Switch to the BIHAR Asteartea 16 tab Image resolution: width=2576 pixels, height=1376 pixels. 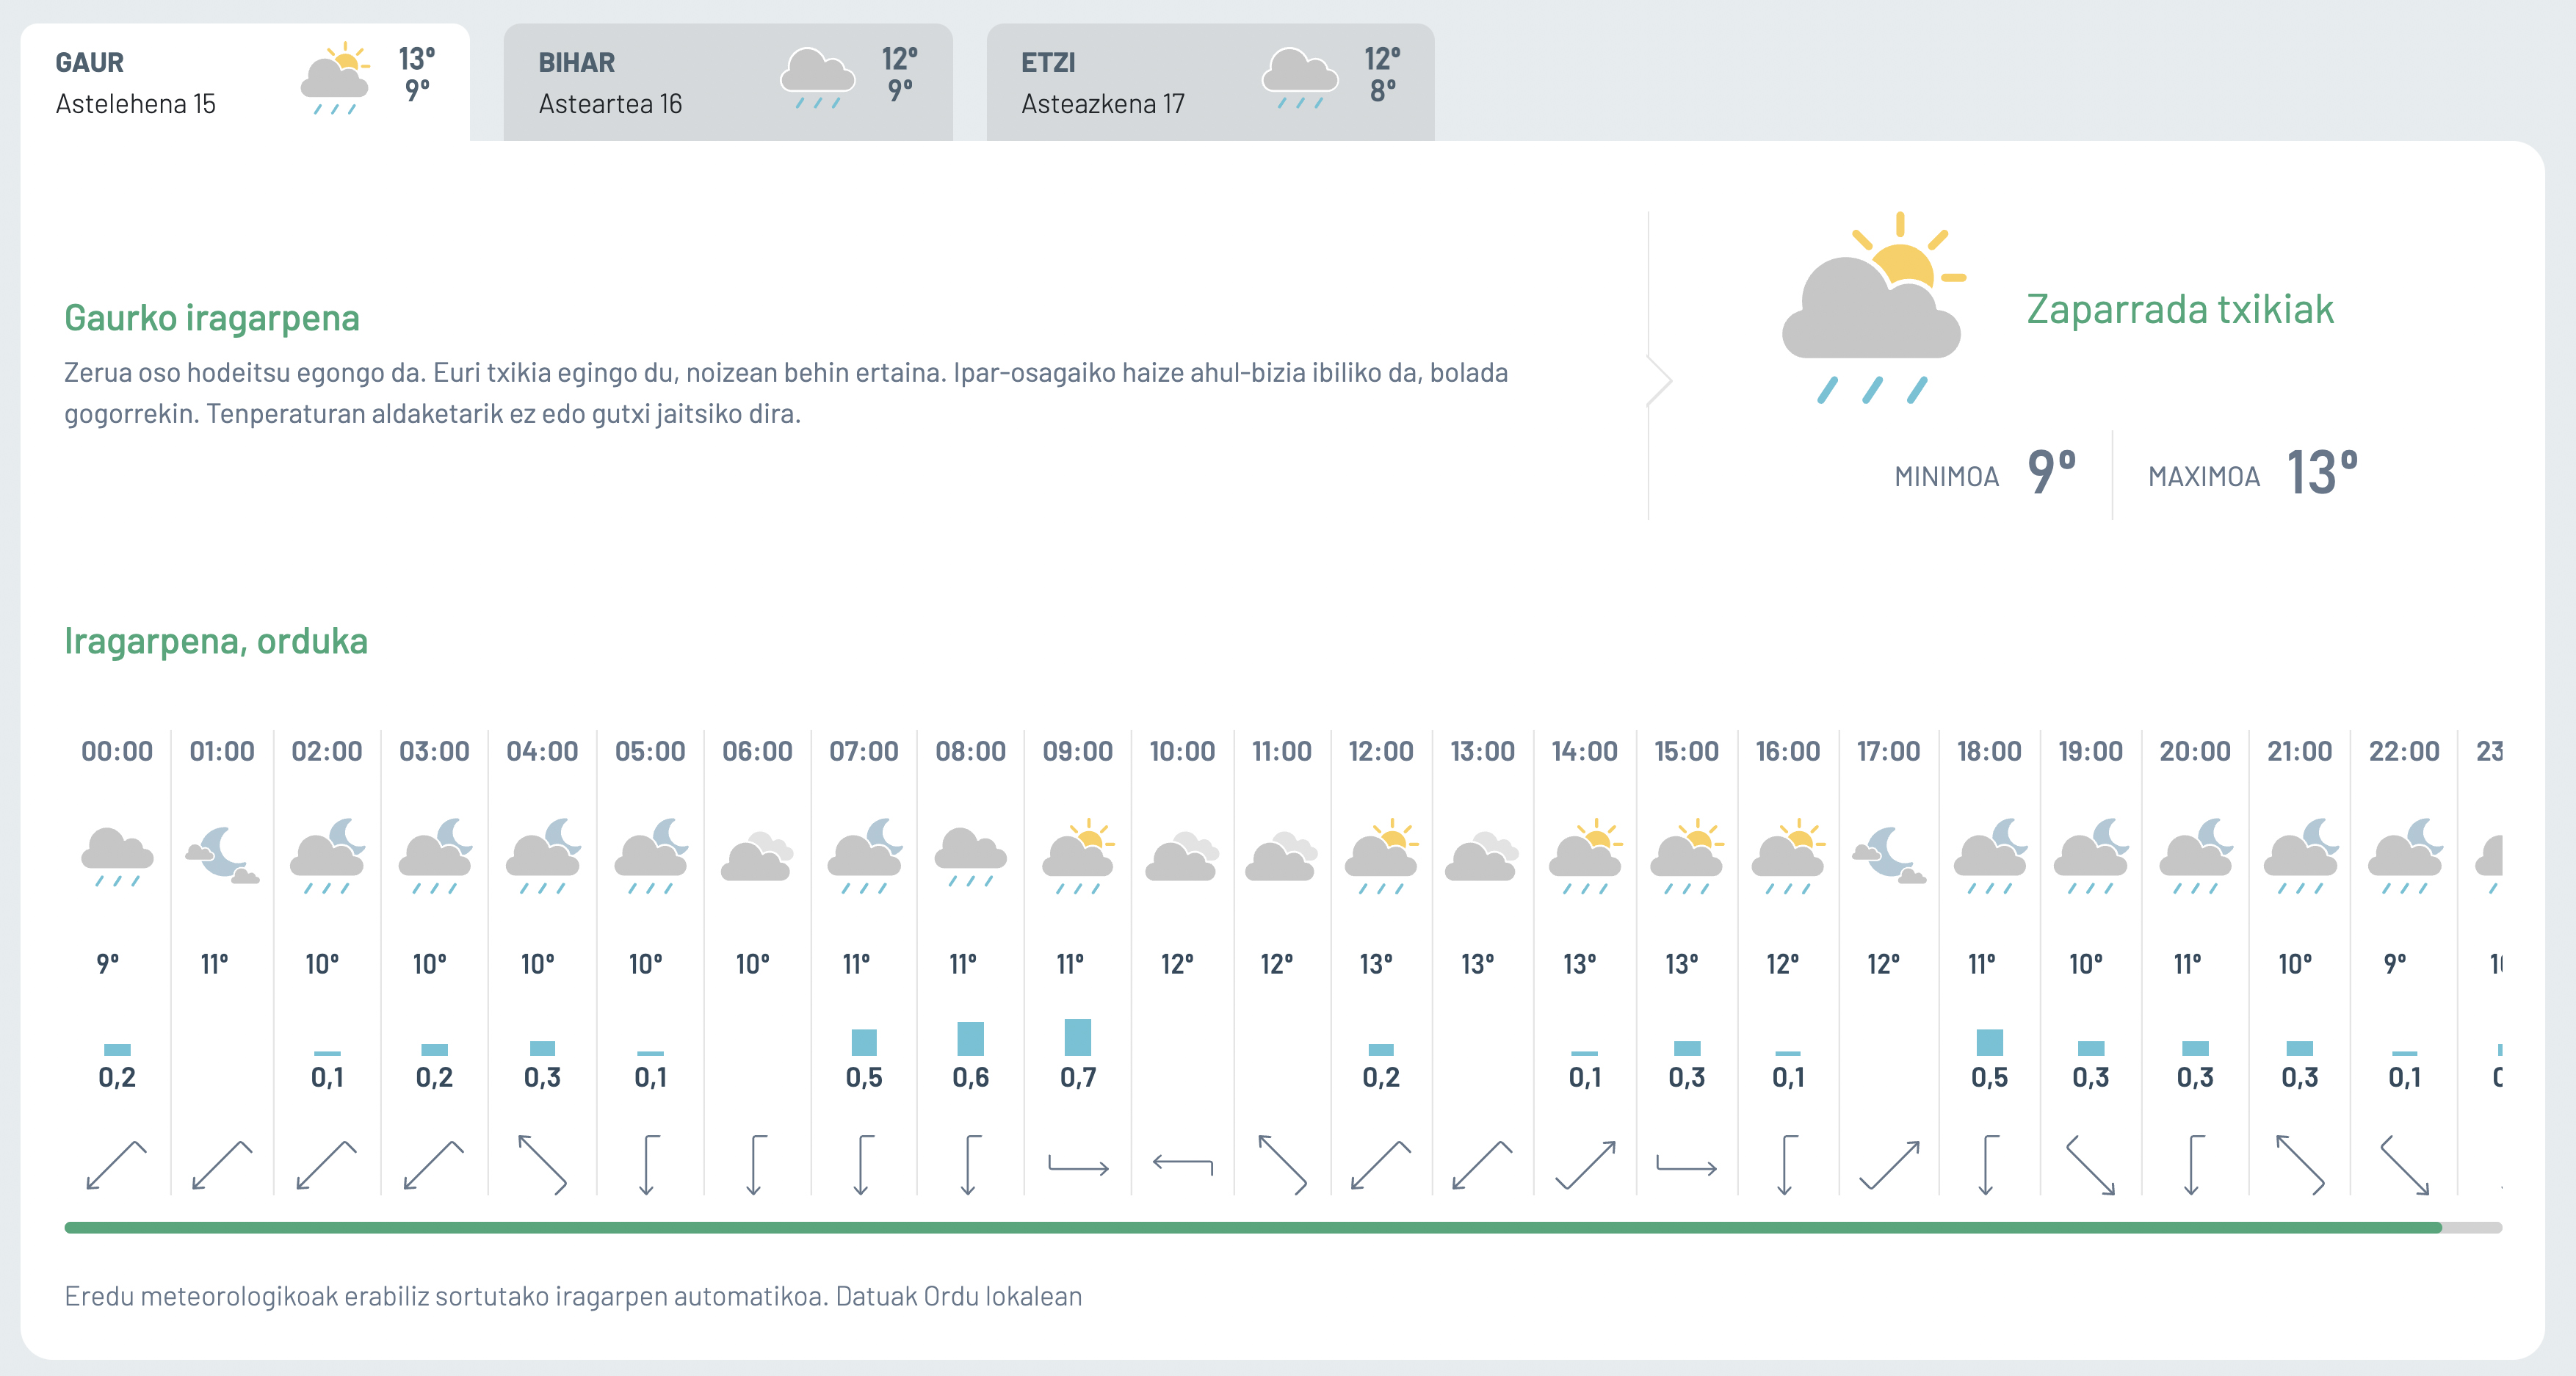pos(728,82)
